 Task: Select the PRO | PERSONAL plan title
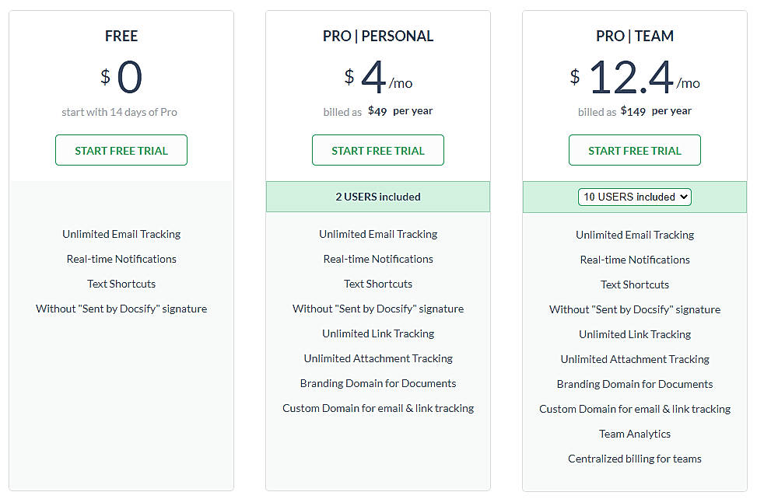tap(377, 36)
